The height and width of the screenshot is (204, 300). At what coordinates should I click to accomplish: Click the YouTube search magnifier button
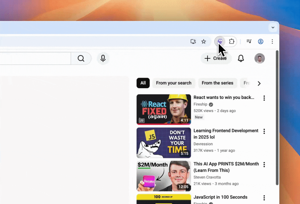pos(81,58)
